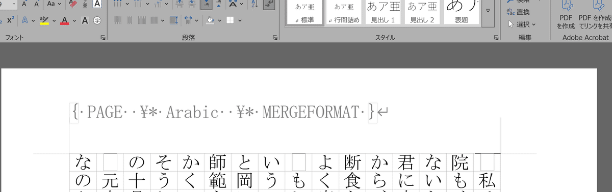Open the text effects dropdown arrow
612x192 pixels.
[x=33, y=21]
